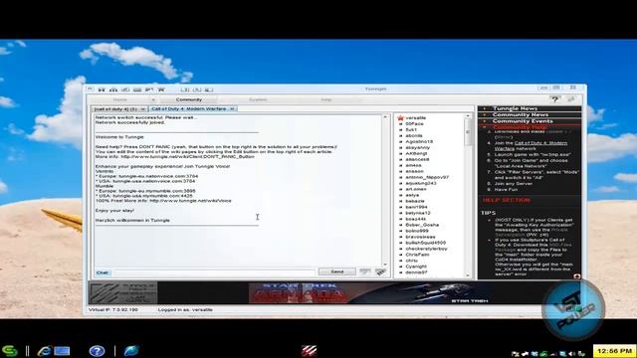Select user Cyanight in the user list
This screenshot has height=358, width=637.
[x=416, y=267]
